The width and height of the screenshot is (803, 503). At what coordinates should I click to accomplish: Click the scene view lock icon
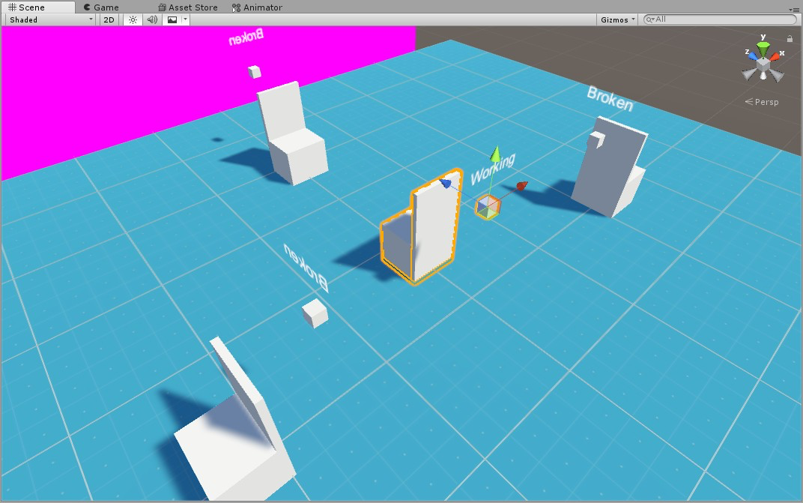point(790,38)
